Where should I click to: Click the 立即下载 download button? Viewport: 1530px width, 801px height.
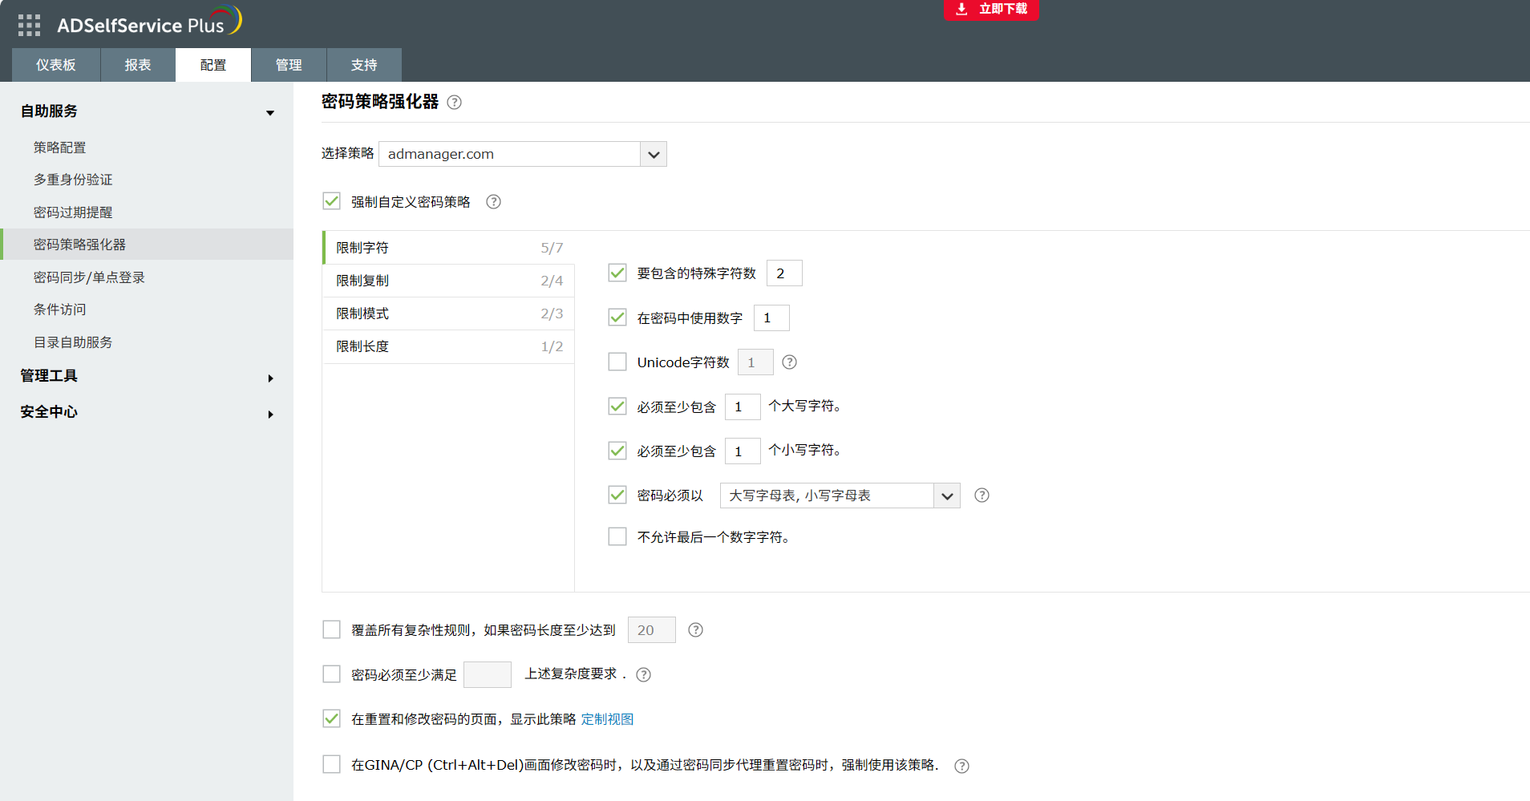(992, 10)
